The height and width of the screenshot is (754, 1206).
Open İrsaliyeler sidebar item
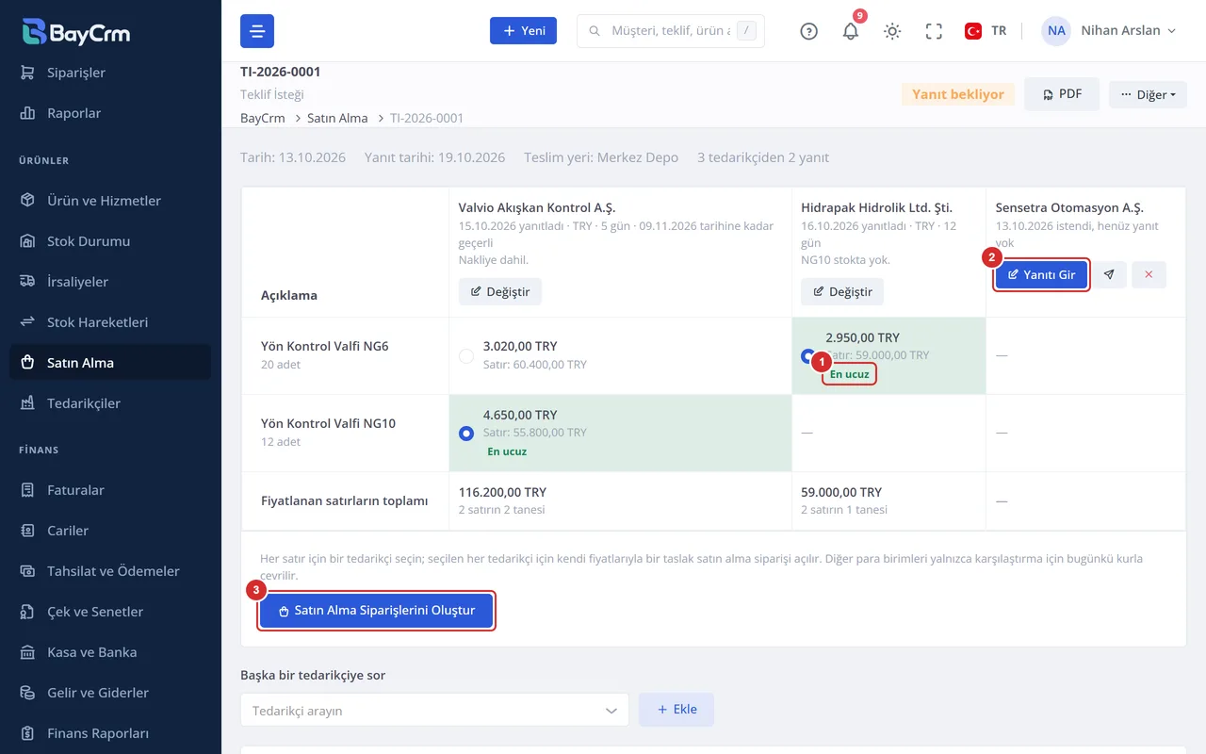tap(110, 282)
